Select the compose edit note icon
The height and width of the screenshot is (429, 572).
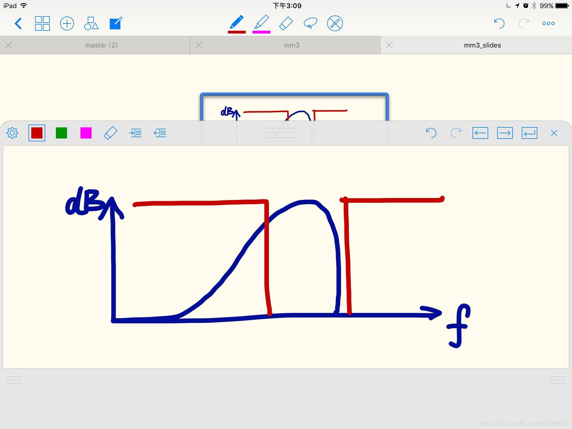coord(116,23)
